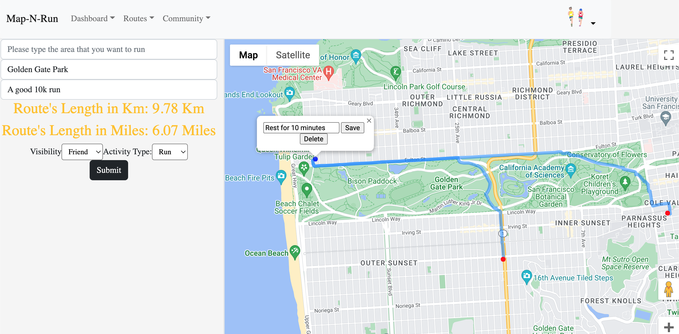Open the Visibility Friend dropdown

[x=82, y=152]
